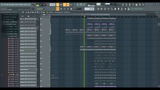Screen dimensions: 160x90
Task: Open the PATTERNS menu
Action: click(x=12, y=5)
